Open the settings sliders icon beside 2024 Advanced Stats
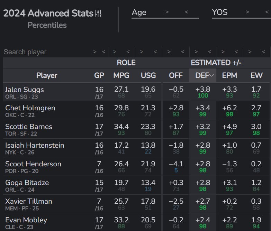The width and height of the screenshot is (271, 231). (98, 13)
